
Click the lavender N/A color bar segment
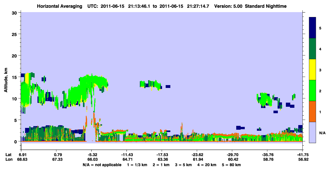pyautogui.click(x=312, y=132)
